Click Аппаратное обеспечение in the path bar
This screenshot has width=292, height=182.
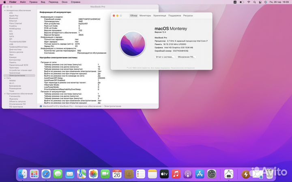[x=88, y=106]
